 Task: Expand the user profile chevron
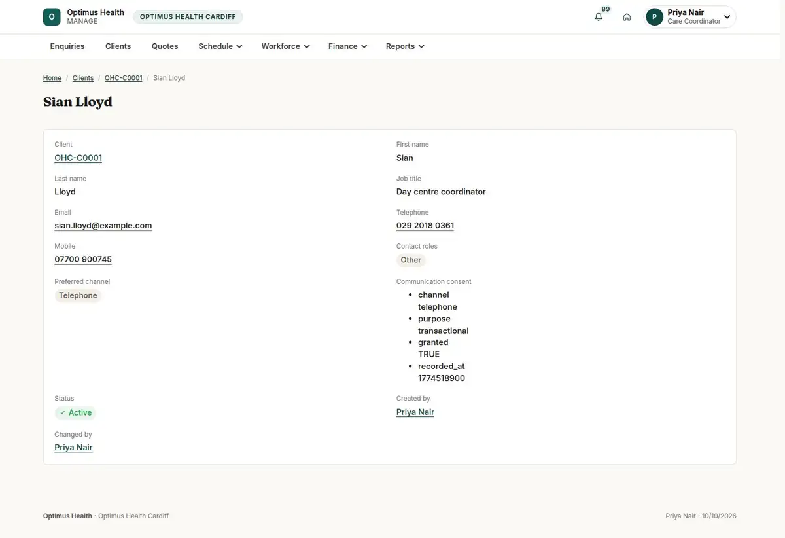(x=727, y=17)
